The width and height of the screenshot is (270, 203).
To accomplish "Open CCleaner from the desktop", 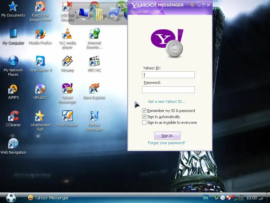I will (x=13, y=119).
